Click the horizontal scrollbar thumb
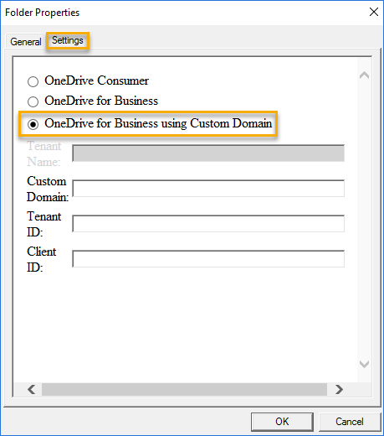Image resolution: width=384 pixels, height=436 pixels. coord(184,389)
